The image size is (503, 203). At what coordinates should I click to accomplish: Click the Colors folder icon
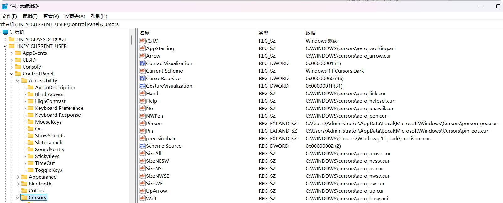(24, 190)
